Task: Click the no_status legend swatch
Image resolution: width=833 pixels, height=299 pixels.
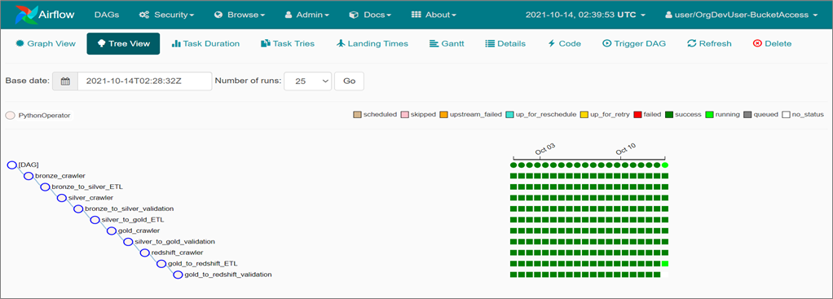Action: 787,114
